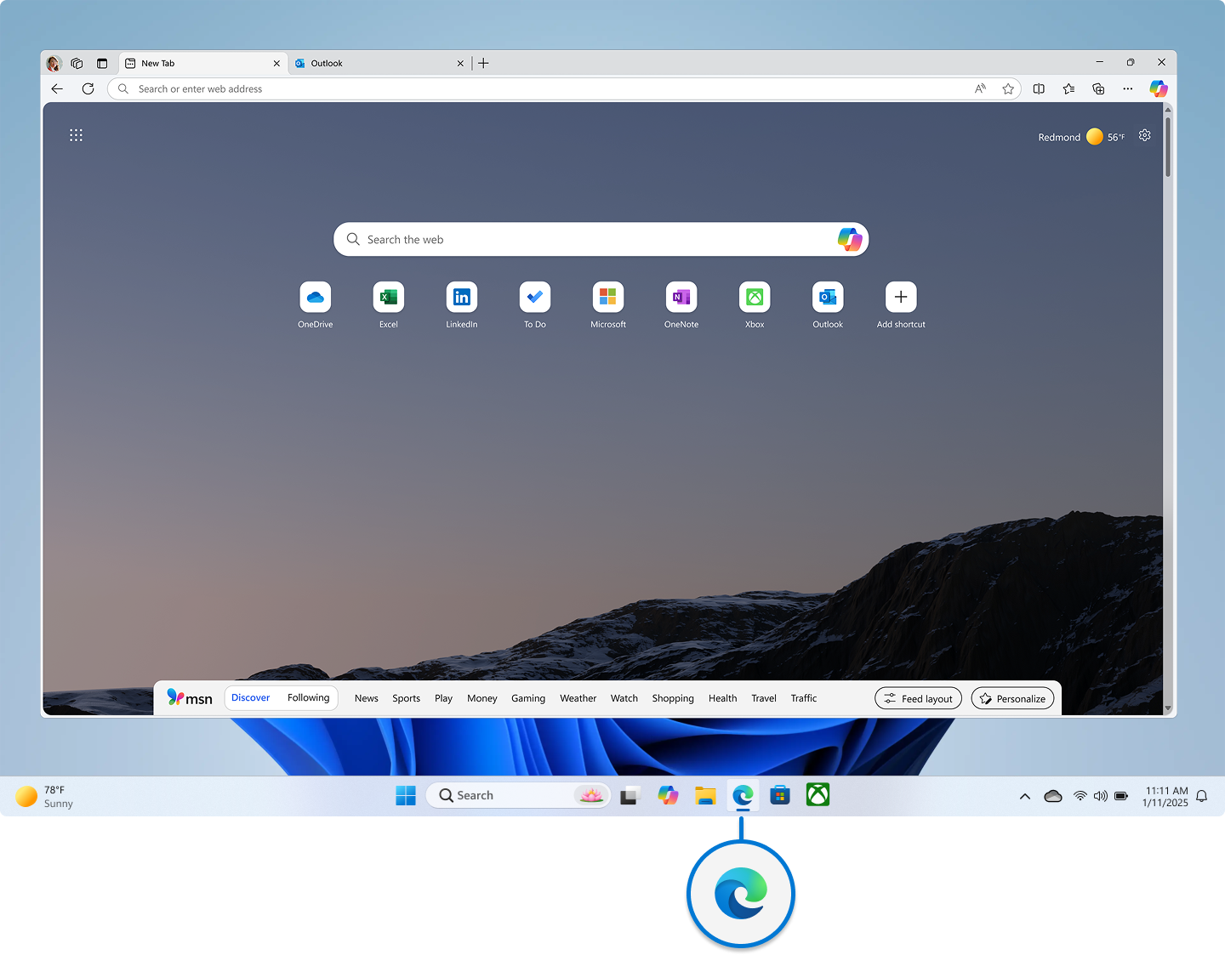Enable read aloud in address bar
This screenshot has height=955, width=1225.
tap(980, 88)
